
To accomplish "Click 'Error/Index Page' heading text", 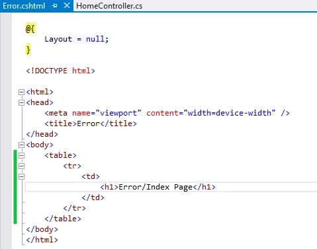I will tap(156, 187).
